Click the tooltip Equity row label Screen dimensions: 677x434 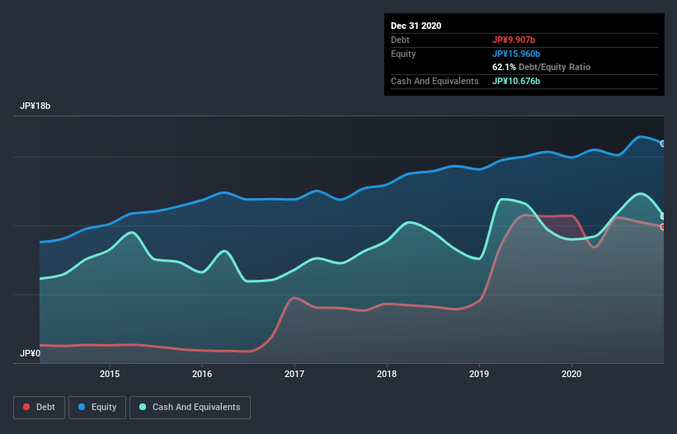click(403, 54)
